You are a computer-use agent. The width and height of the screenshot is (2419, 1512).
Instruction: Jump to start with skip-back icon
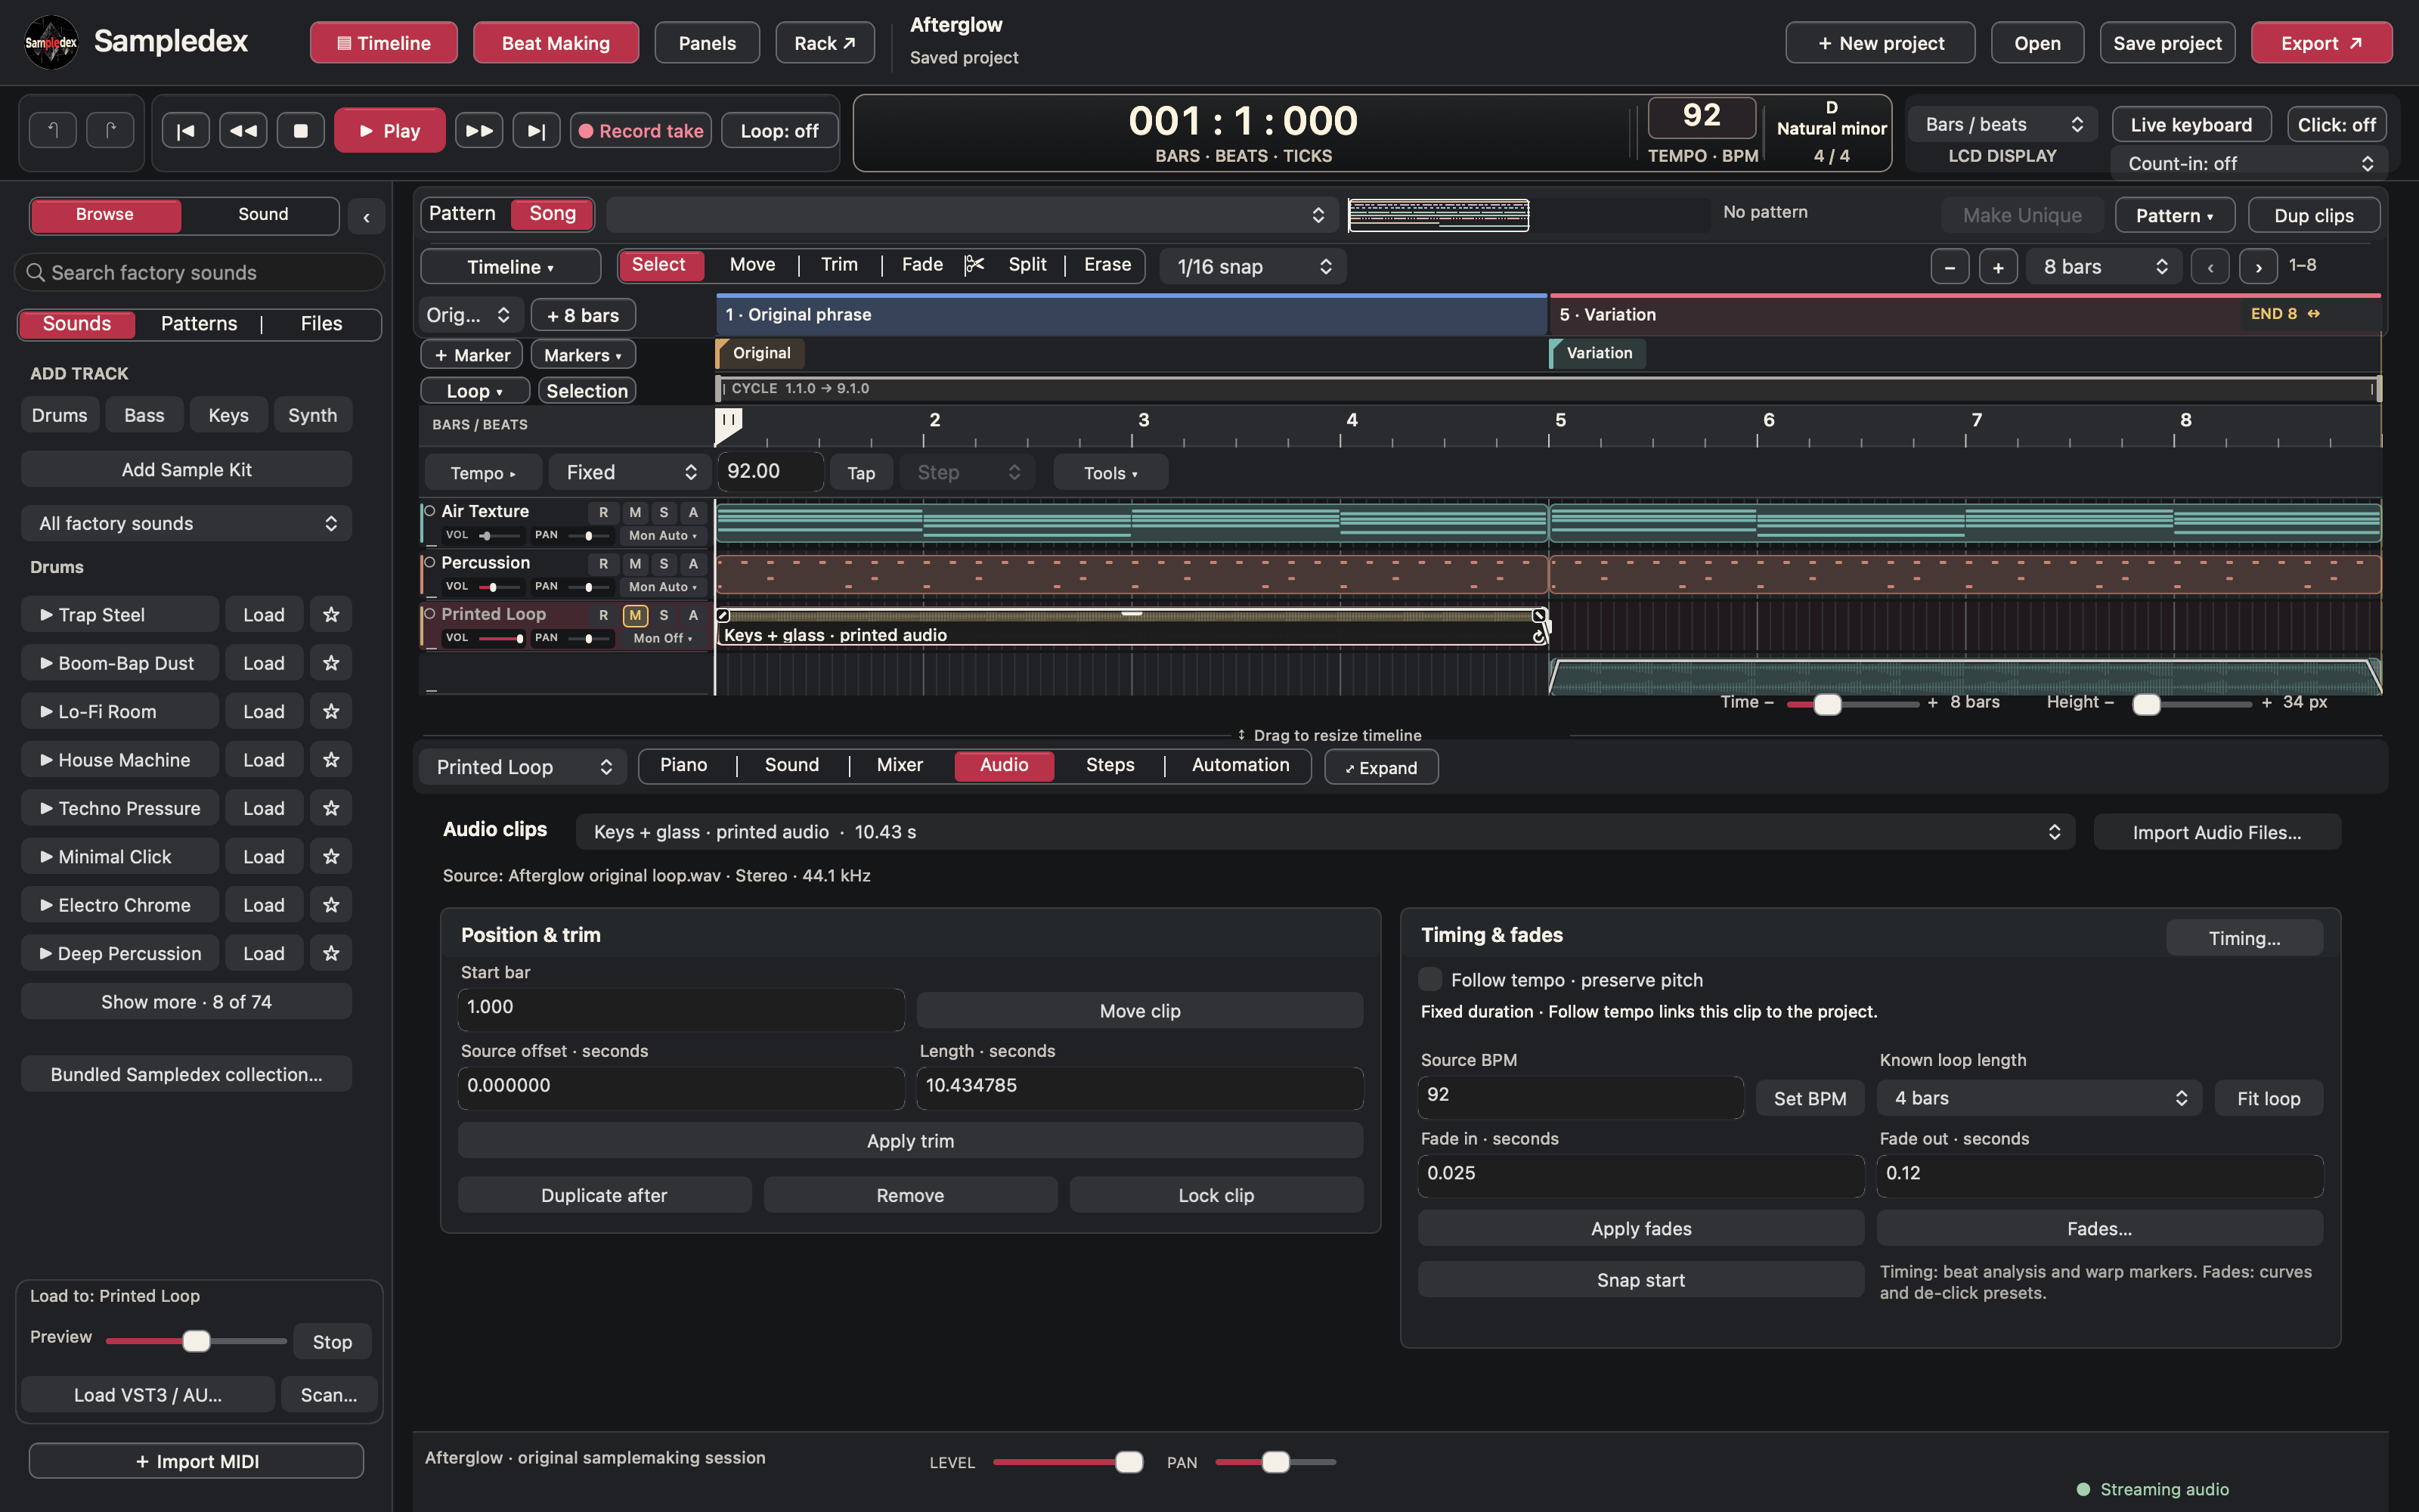coord(186,130)
